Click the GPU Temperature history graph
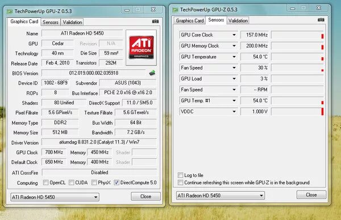 [x=297, y=57]
